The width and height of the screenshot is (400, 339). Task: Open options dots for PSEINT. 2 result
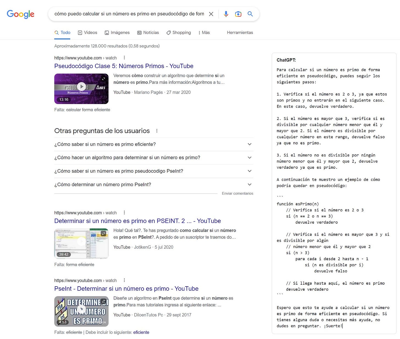click(x=124, y=212)
